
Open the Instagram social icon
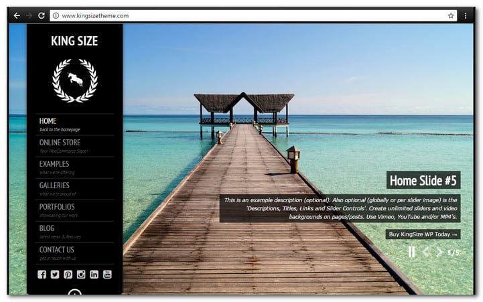click(x=81, y=275)
